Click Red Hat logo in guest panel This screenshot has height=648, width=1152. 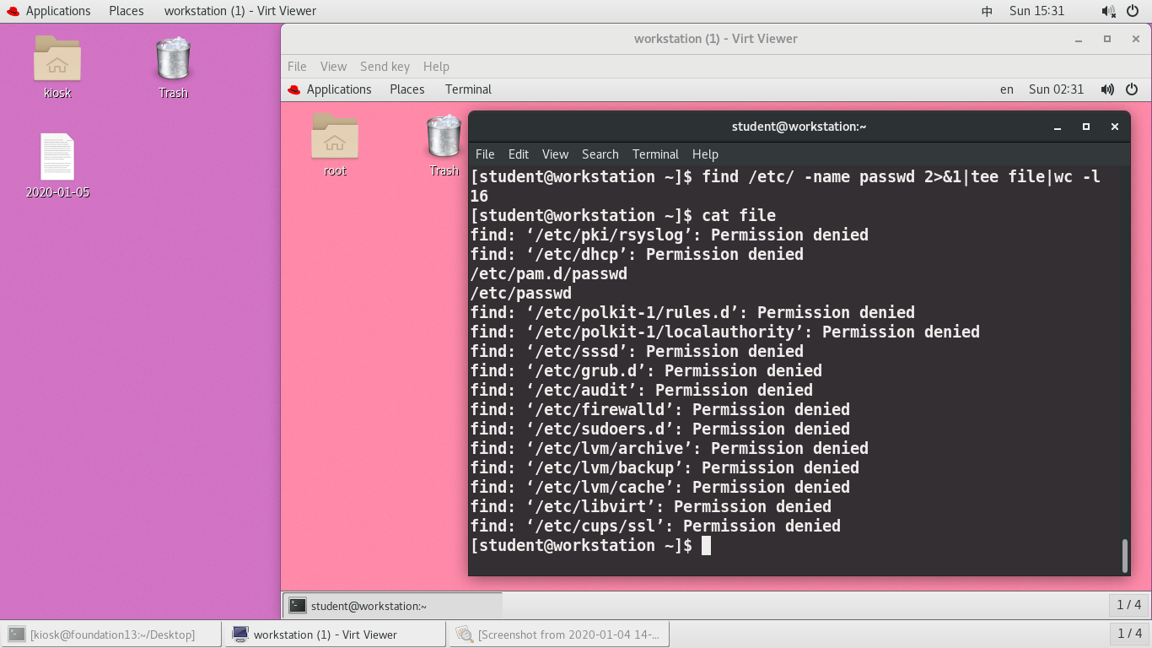pyautogui.click(x=293, y=89)
